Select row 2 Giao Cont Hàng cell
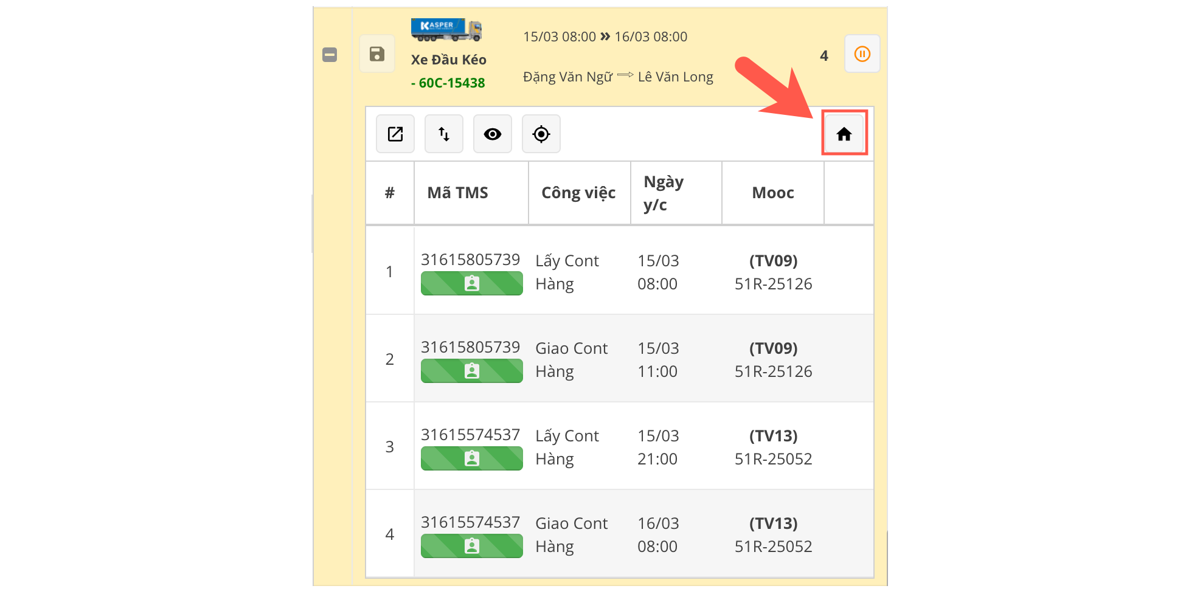 tap(571, 359)
